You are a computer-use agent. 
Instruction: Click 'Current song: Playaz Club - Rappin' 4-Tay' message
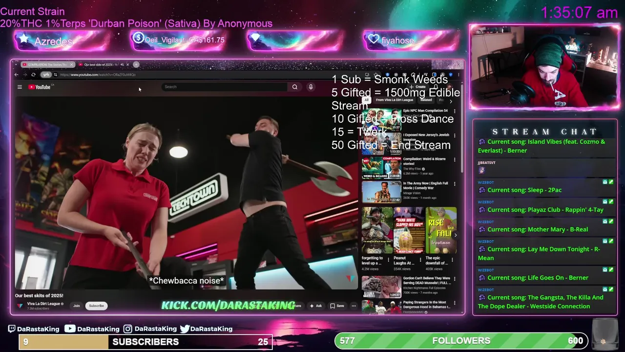[x=545, y=209]
